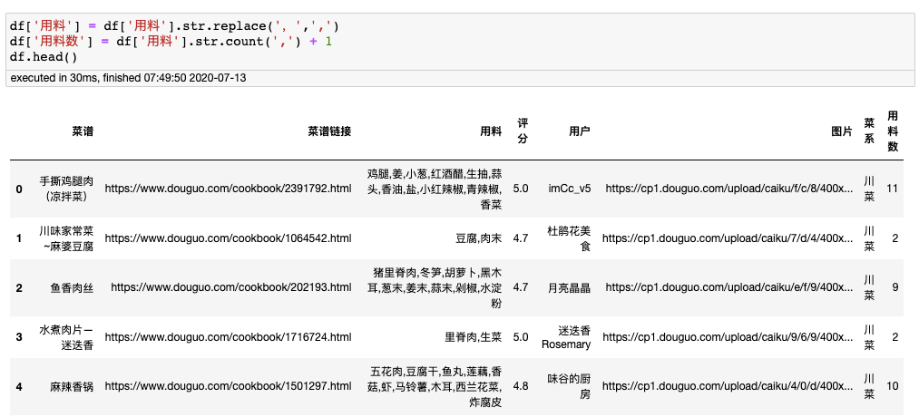Viewport: 919px width, 417px height.
Task: Click the image URL in row 0
Action: 728,189
